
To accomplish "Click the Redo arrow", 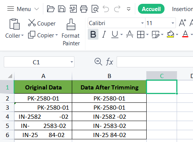I will tap(117, 9).
